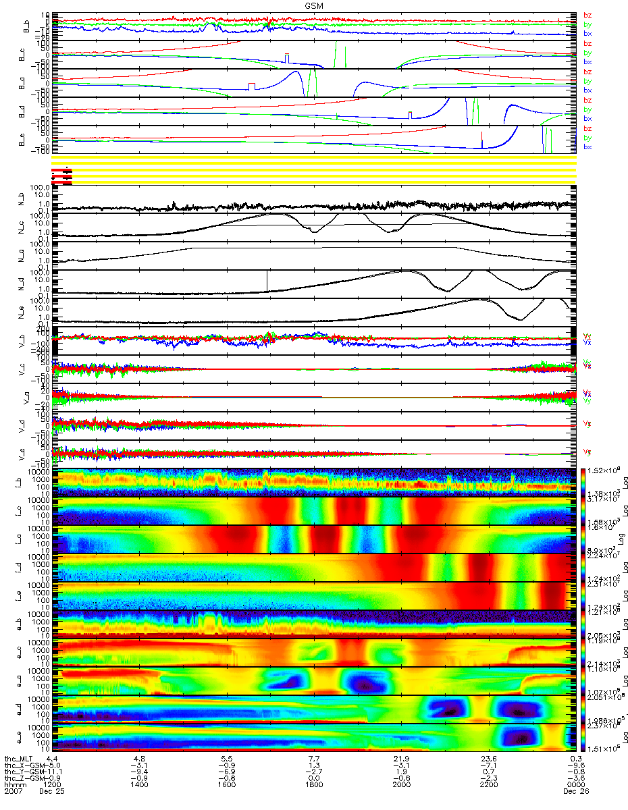Click the i_c ion spectrogram panel
Image resolution: width=628 pixels, height=810 pixels.
click(314, 510)
